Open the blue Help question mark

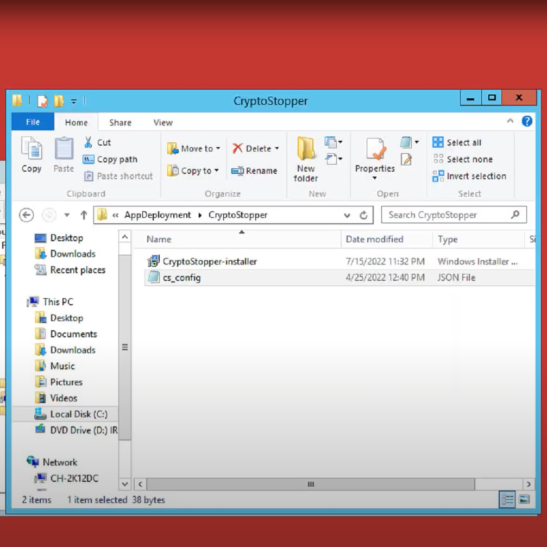coord(527,121)
